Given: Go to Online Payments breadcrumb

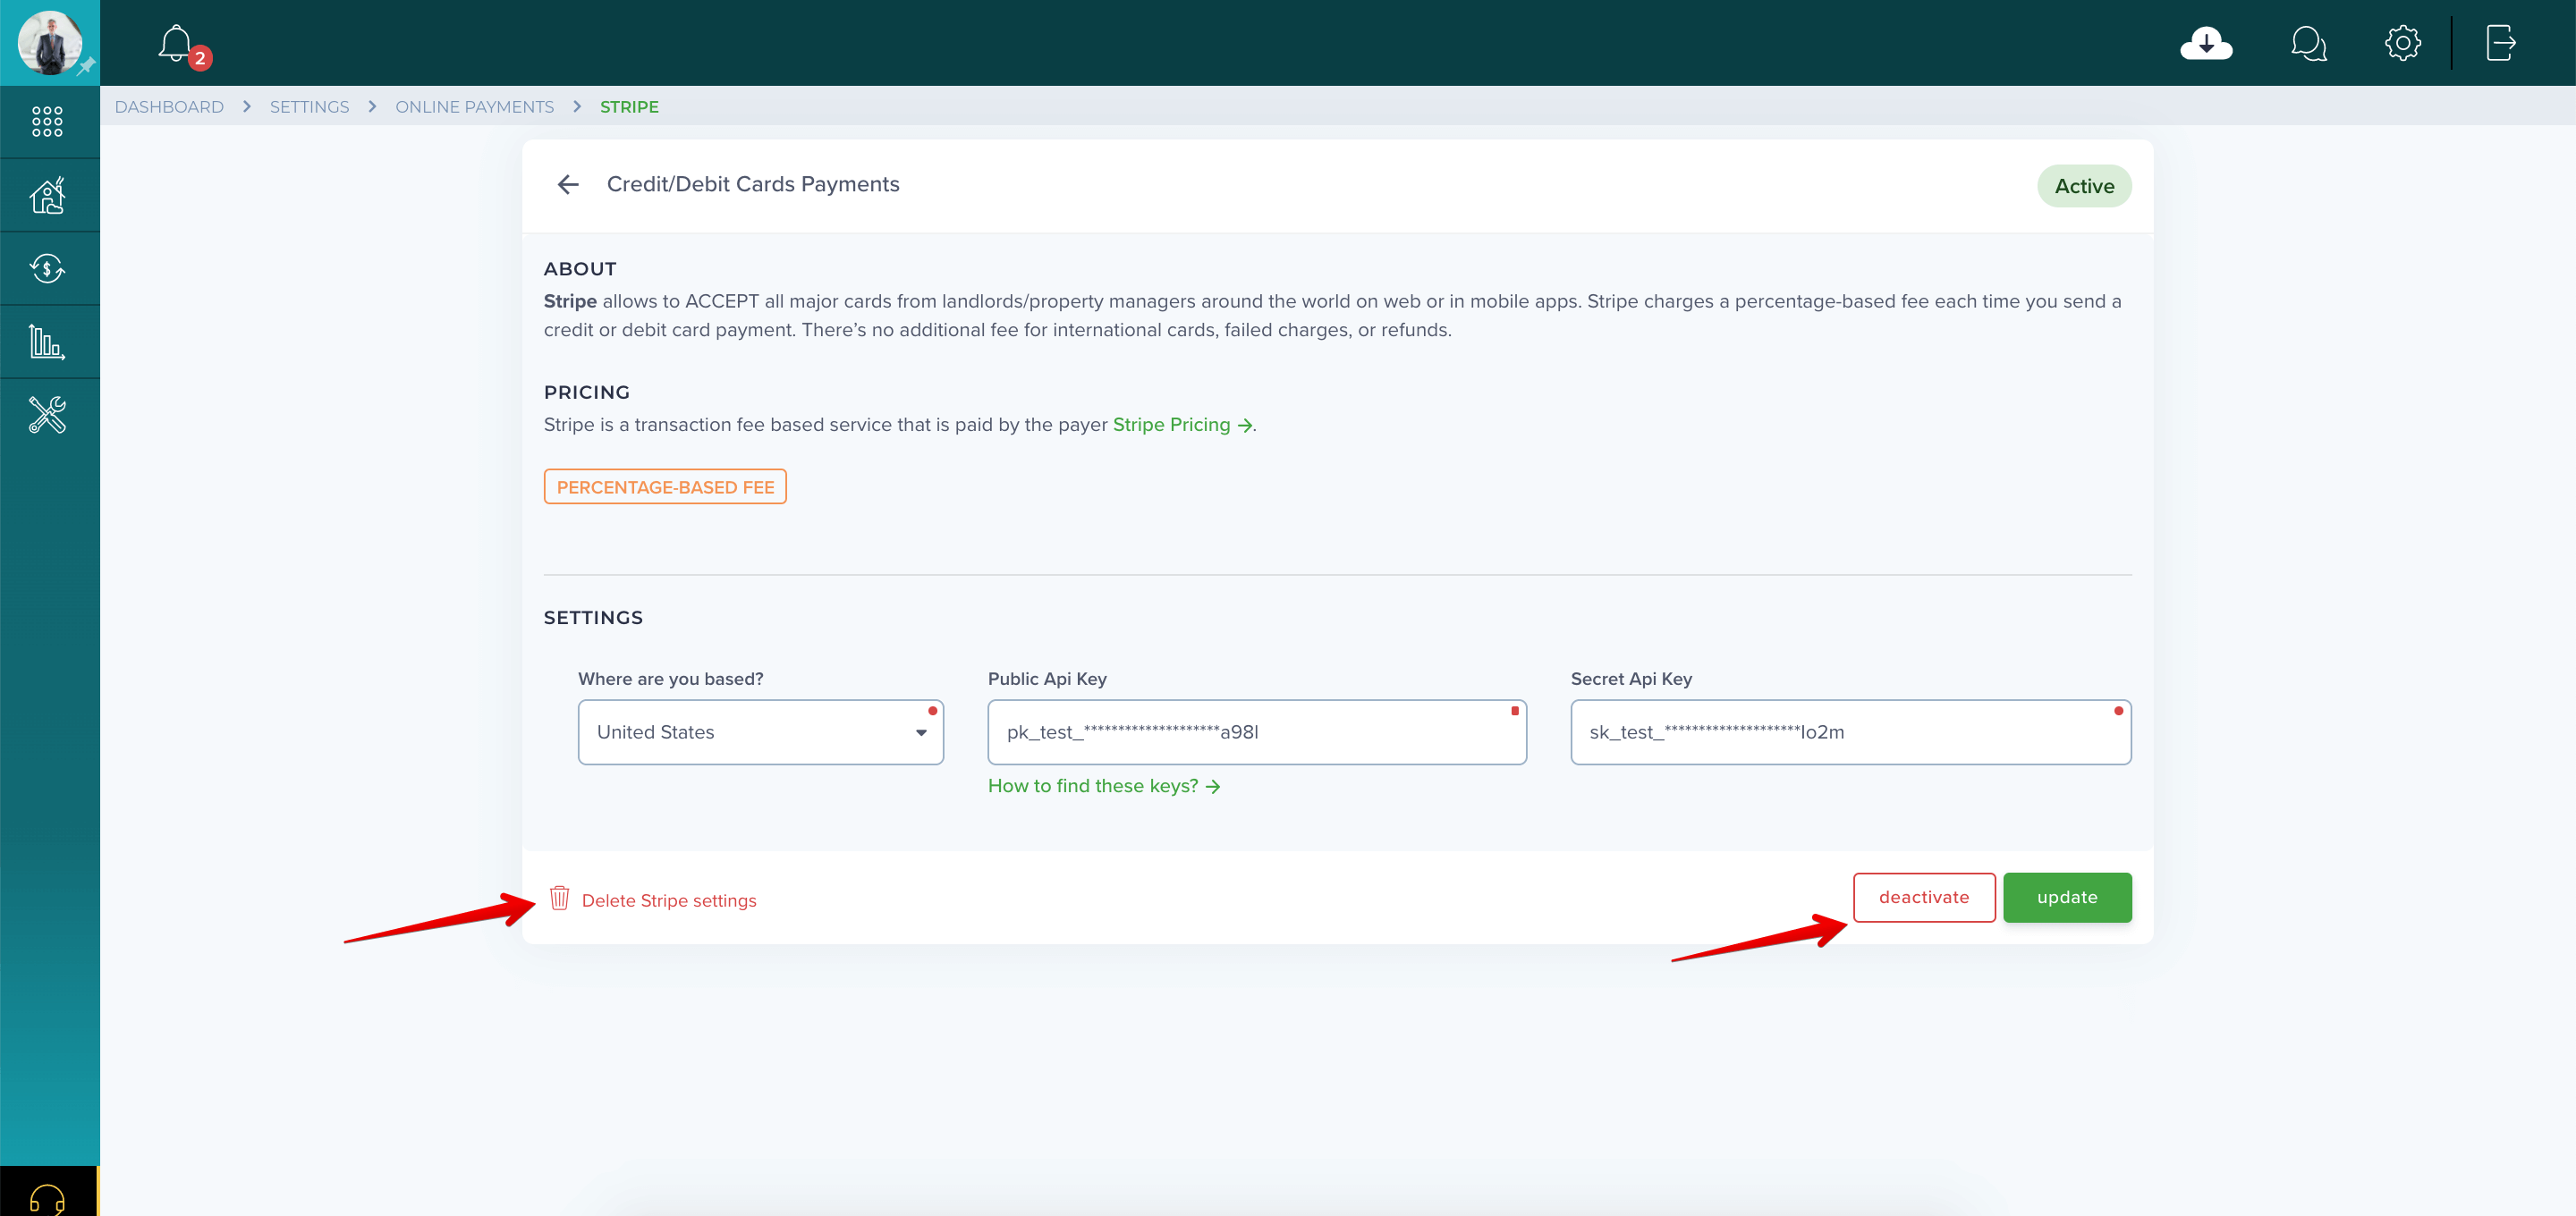Looking at the screenshot, I should point(474,107).
